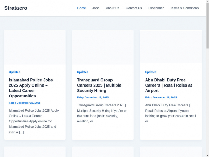Select Updates category above Islamabad Police Jobs

pos(15,72)
